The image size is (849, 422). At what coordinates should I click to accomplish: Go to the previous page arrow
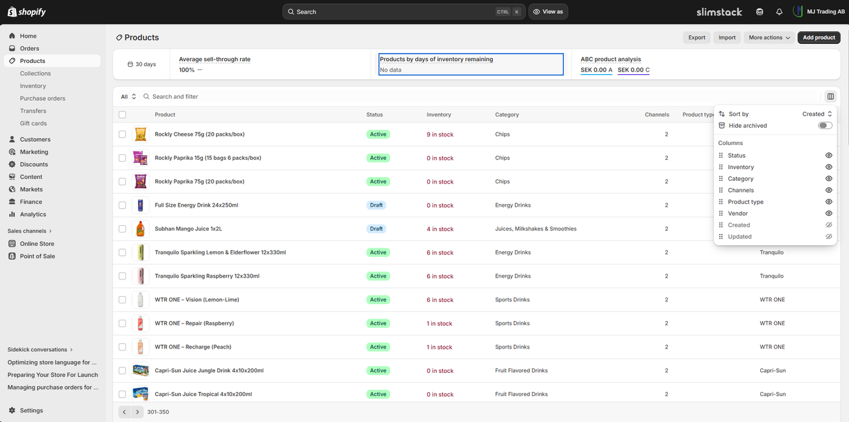(x=125, y=412)
